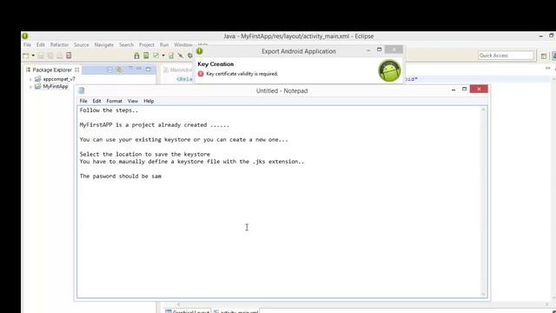
Task: Toggle Link with Editor in Package Explorer
Action: tap(119, 70)
